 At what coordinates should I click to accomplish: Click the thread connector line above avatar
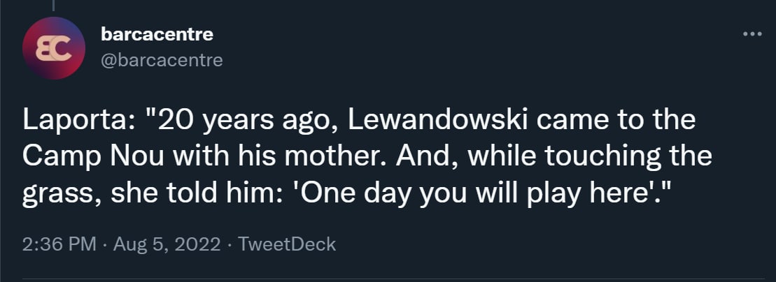(53, 4)
